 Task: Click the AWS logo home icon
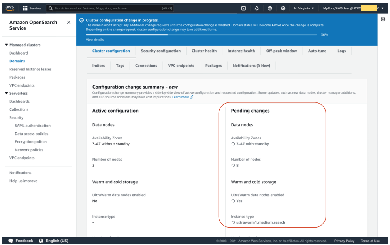[9, 8]
